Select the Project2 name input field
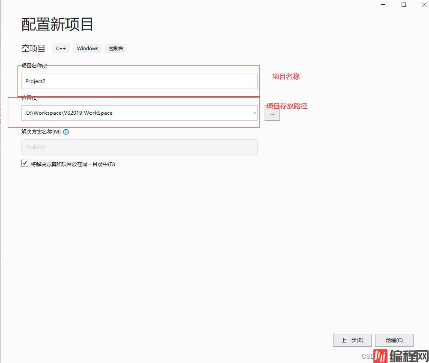 pos(139,81)
